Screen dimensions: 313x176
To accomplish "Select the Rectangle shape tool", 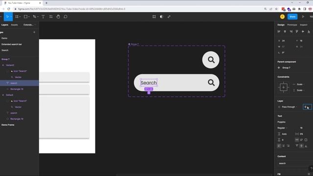I will point(25,17).
